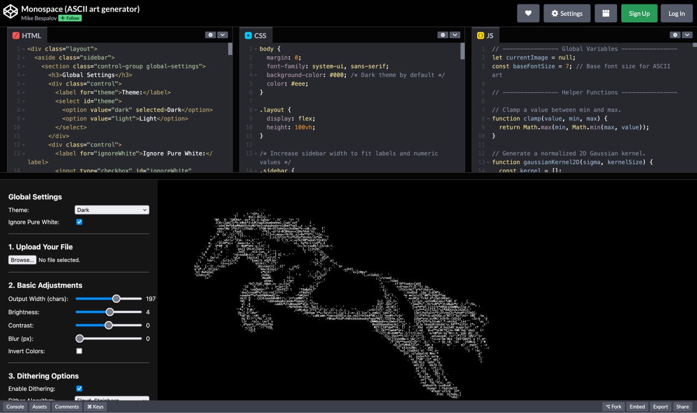Image resolution: width=697 pixels, height=413 pixels.
Task: Click the Blur (px) slider
Action: coord(108,338)
